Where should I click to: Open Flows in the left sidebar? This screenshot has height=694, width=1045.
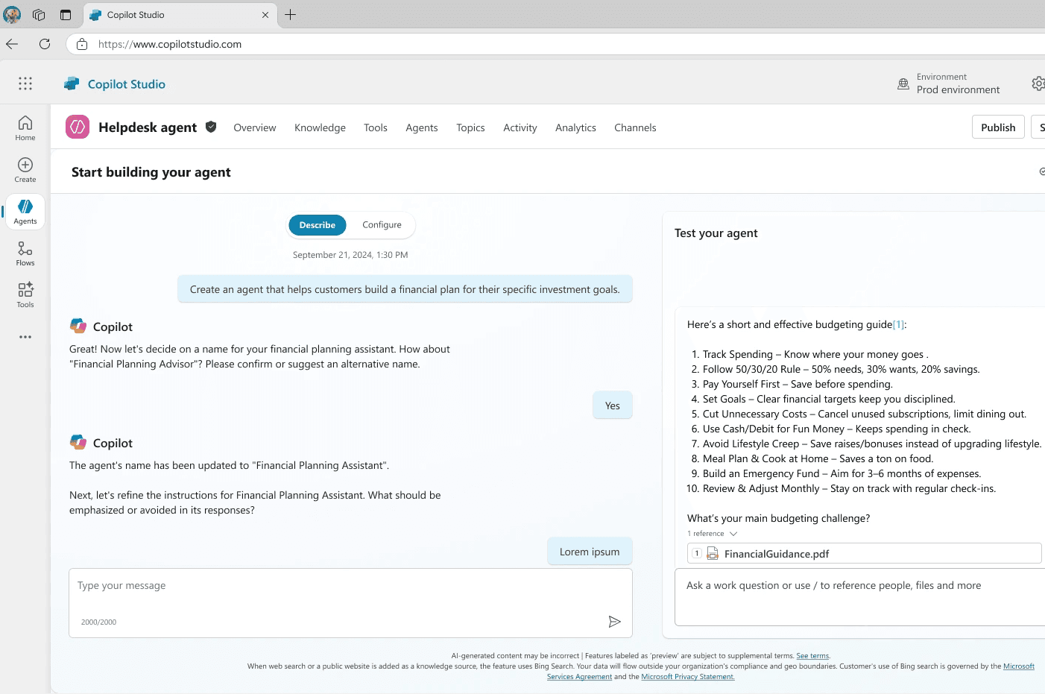pyautogui.click(x=25, y=253)
